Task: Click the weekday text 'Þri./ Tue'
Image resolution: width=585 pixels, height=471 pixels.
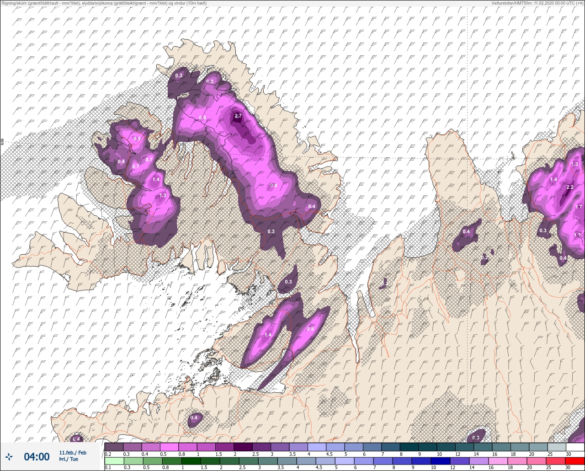Action: [x=69, y=459]
